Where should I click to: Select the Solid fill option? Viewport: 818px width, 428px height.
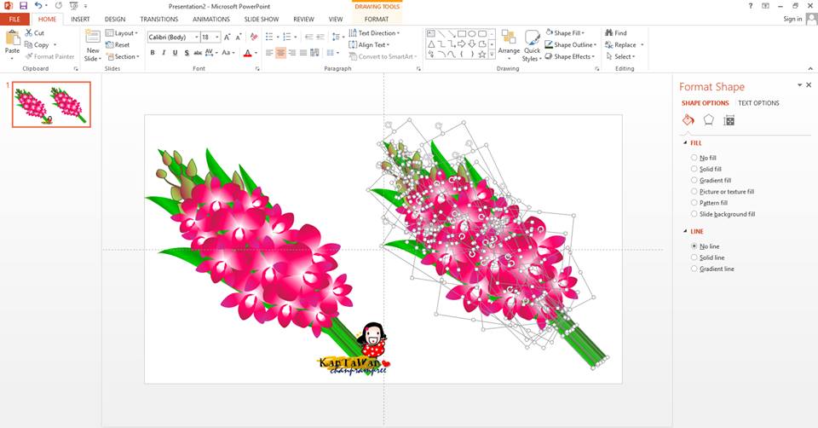pos(706,169)
